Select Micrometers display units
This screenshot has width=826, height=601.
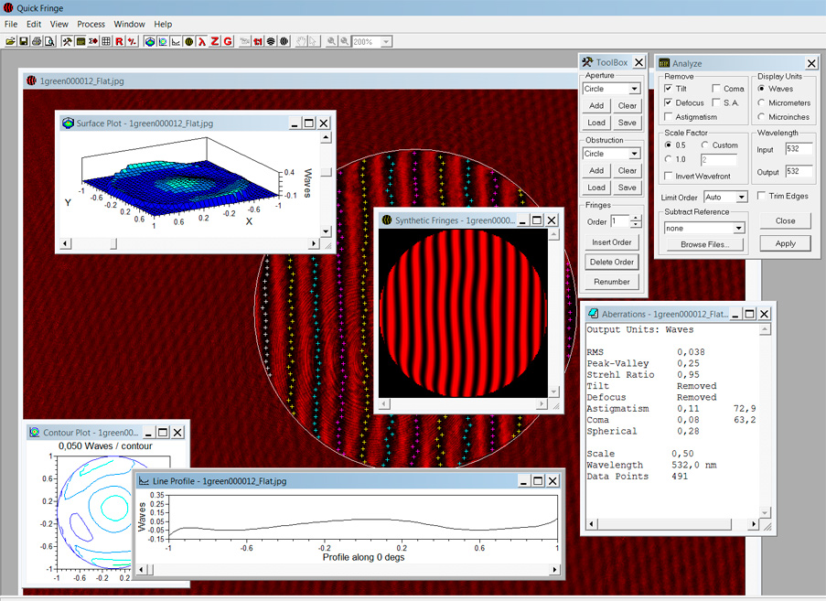tap(761, 102)
